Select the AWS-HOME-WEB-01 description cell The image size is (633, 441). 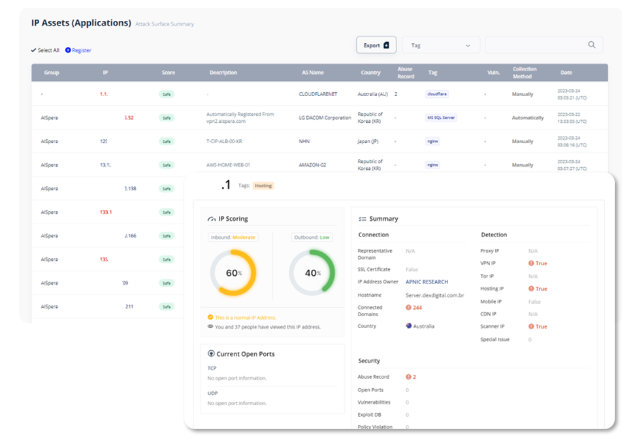click(228, 165)
